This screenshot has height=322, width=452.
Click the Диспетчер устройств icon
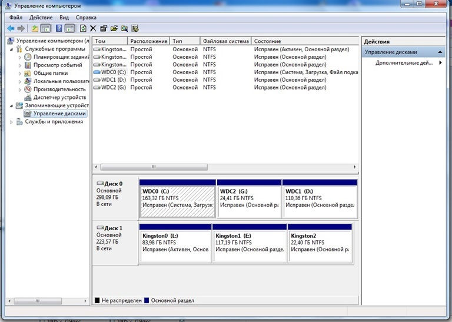pos(28,97)
